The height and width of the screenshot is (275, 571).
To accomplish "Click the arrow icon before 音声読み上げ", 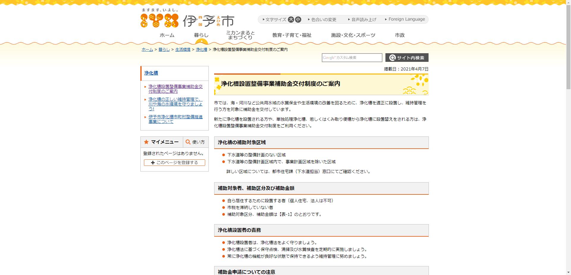I will click(348, 19).
